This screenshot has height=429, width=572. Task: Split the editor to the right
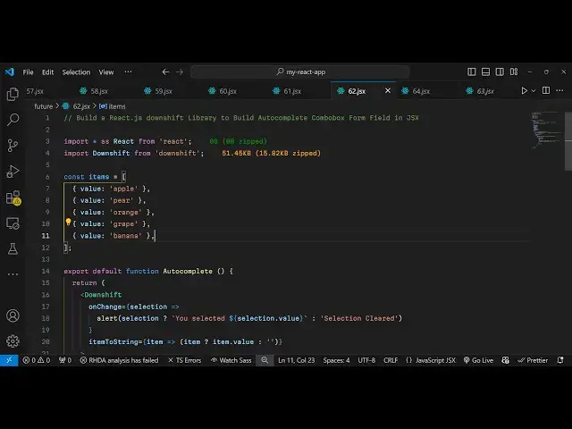tap(546, 90)
